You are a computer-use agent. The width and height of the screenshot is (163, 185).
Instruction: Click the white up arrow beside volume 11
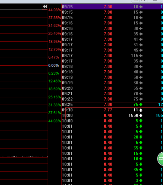(141, 110)
